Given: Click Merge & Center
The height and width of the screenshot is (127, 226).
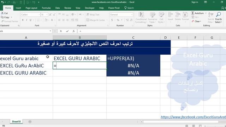Looking at the screenshot, I should (x=96, y=20).
